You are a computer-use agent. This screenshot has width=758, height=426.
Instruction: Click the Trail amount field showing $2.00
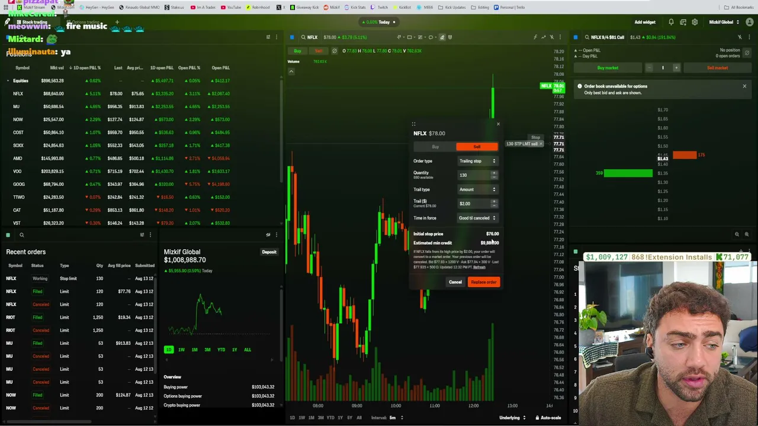point(474,204)
